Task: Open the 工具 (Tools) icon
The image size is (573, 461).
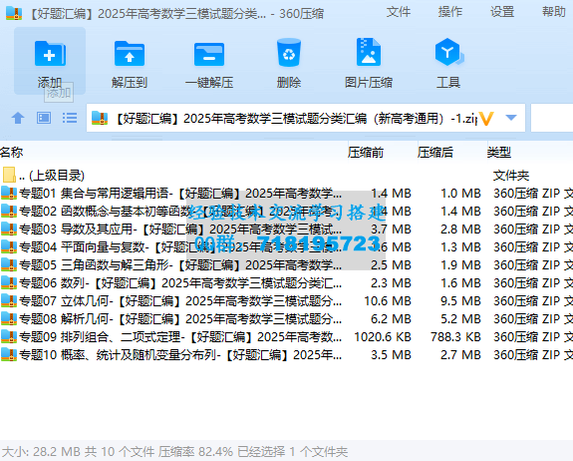Action: coord(448,52)
